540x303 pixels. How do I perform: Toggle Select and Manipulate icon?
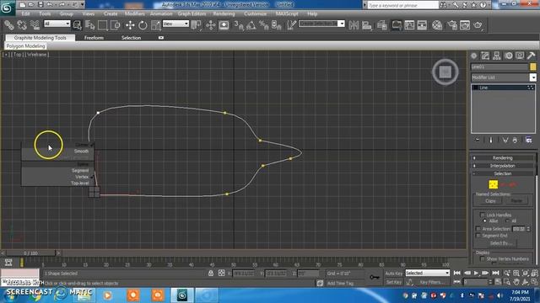click(x=211, y=25)
